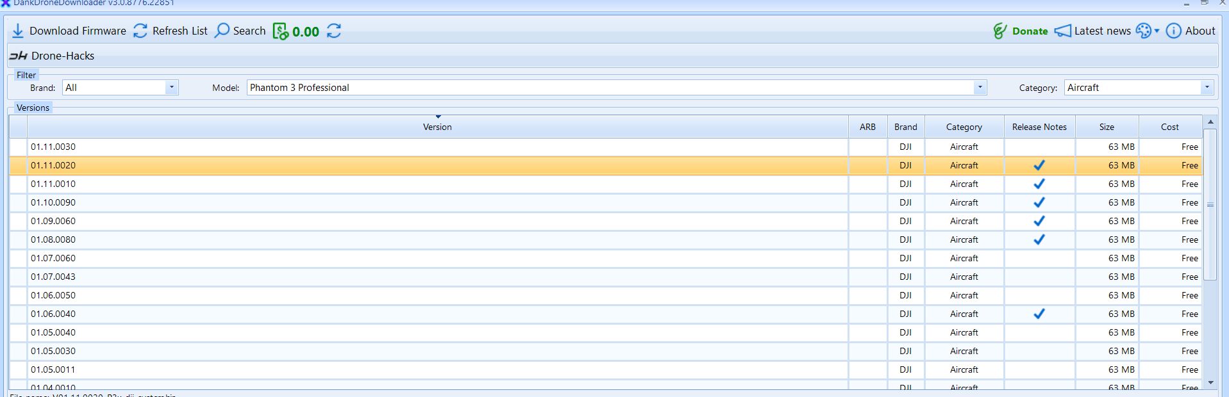
Task: Click the Search button label
Action: [249, 31]
